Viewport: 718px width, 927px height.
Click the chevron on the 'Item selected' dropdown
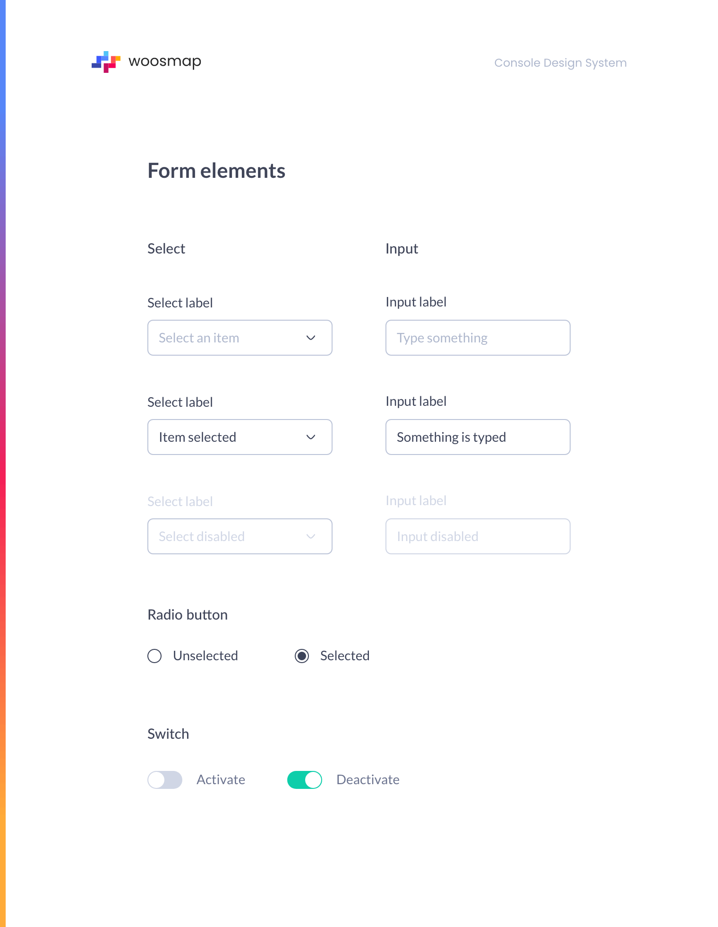pyautogui.click(x=311, y=437)
